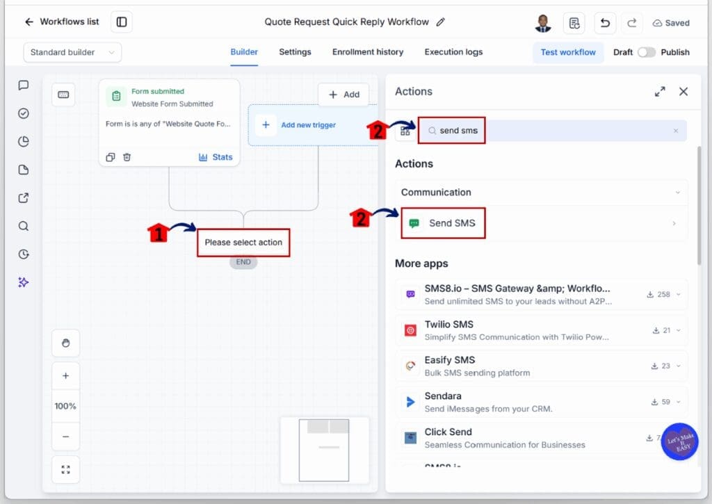Image resolution: width=712 pixels, height=504 pixels.
Task: Open the chat bubble sidebar icon
Action: pyautogui.click(x=24, y=86)
